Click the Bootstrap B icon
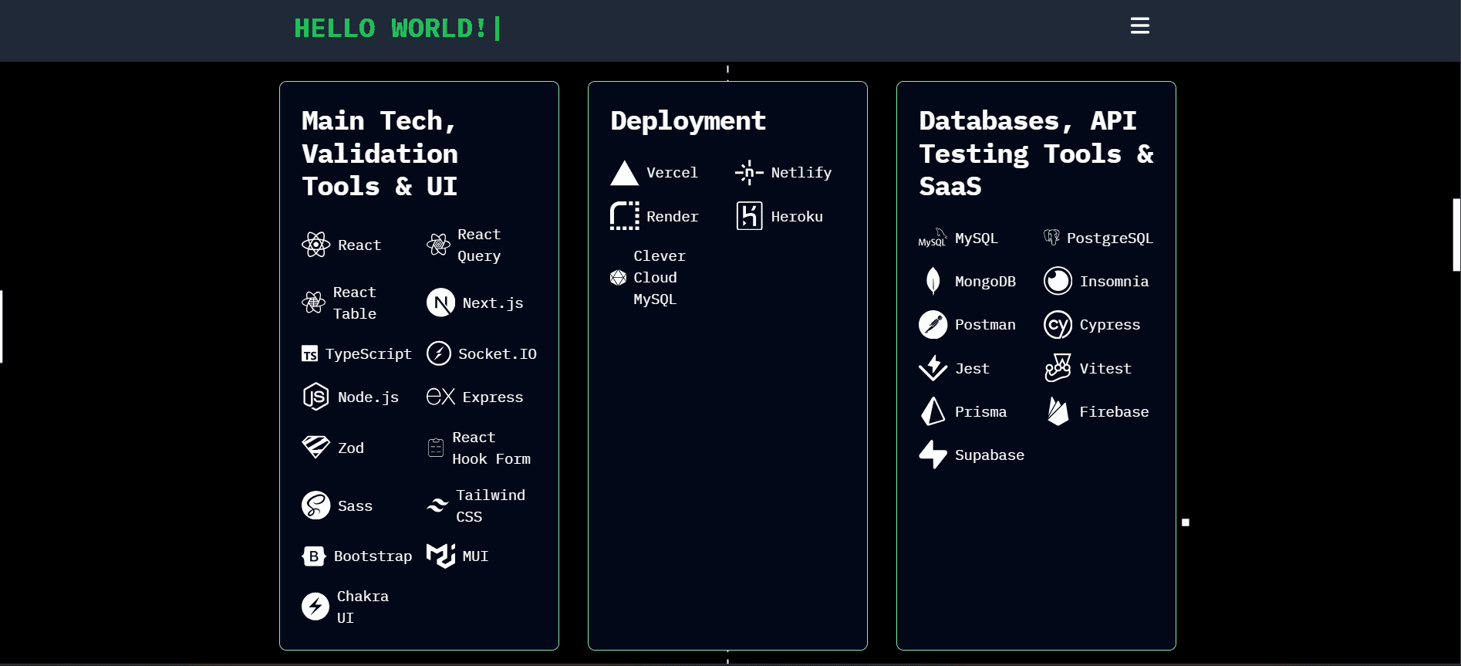Screen dimensions: 1461x666 click(x=314, y=556)
